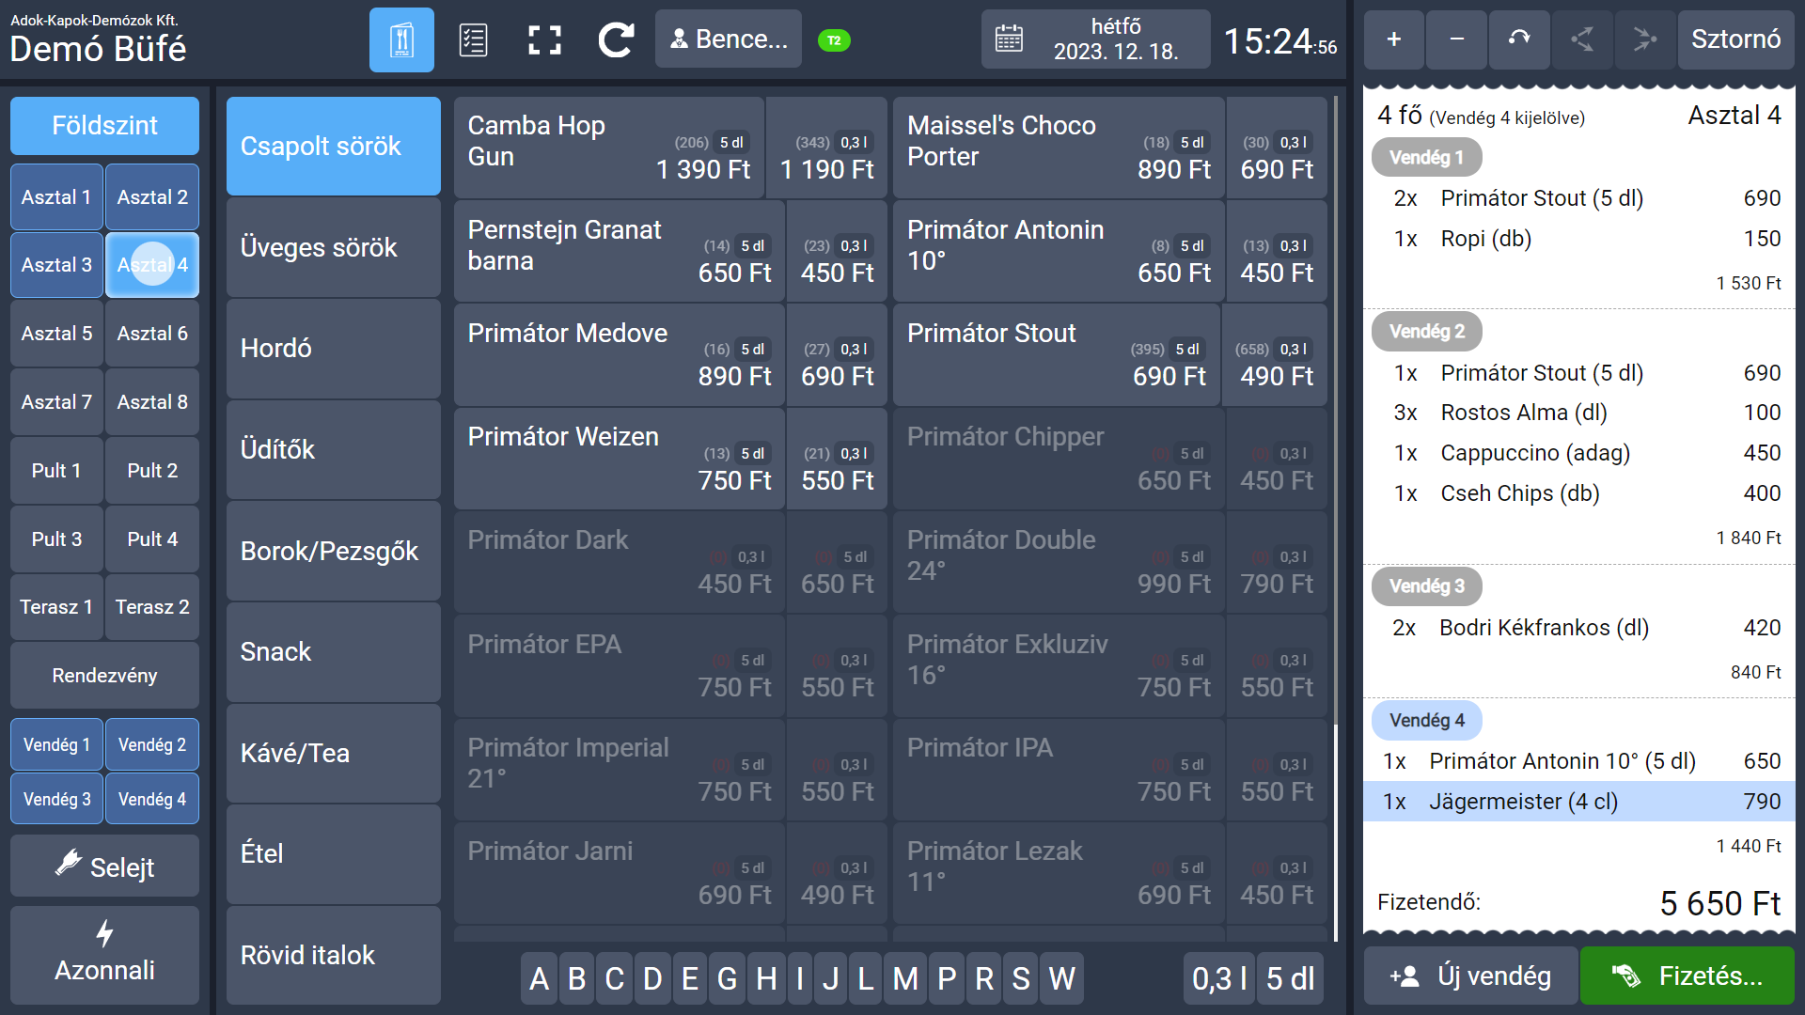Add Primátor Medove 0,3 l for 690 Ft
1805x1015 pixels.
pos(837,354)
